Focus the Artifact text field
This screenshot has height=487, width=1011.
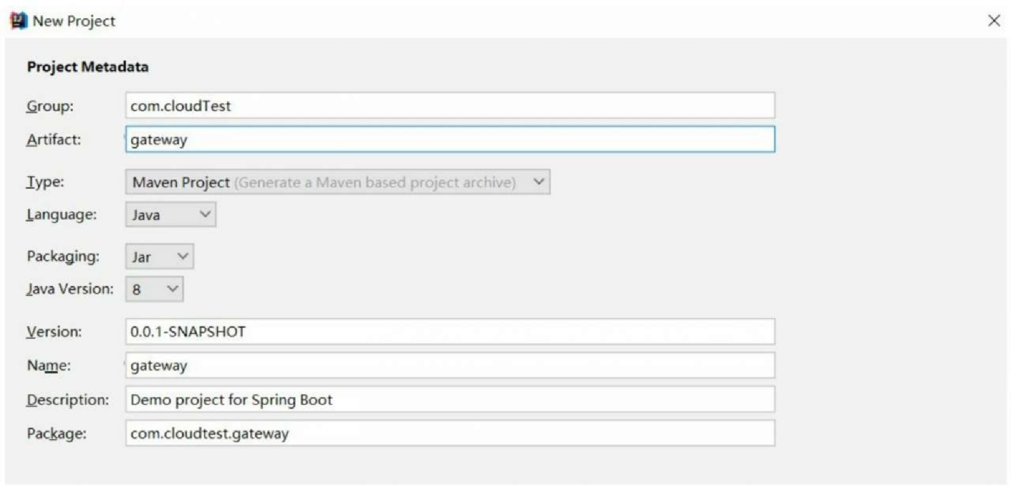[450, 139]
